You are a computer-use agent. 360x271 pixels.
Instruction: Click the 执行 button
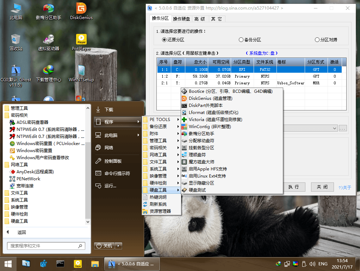[294, 187]
